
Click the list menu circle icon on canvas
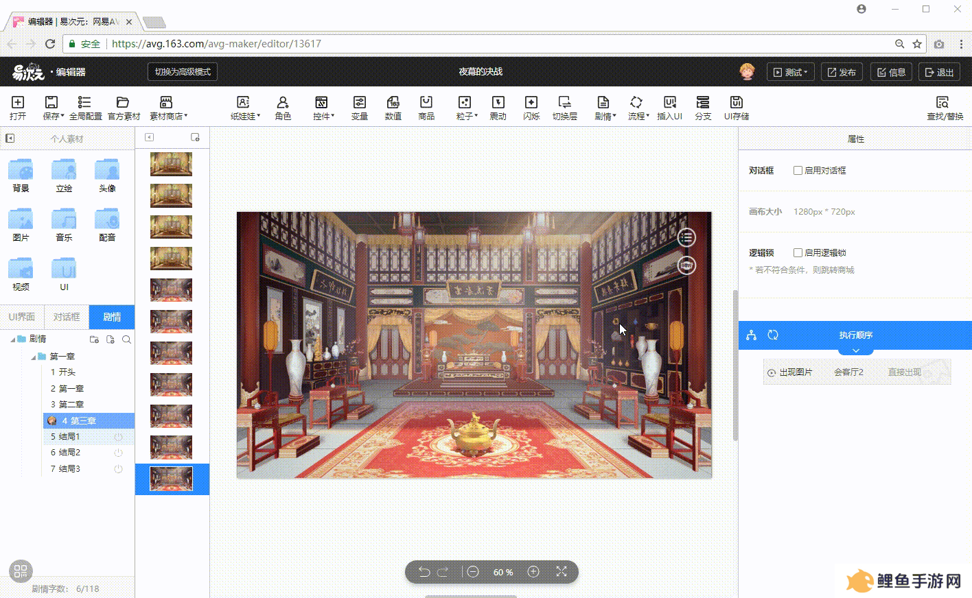tap(686, 237)
